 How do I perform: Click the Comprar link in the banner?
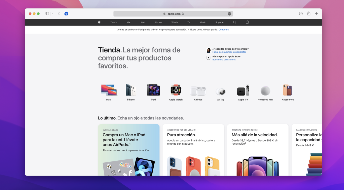[224, 30]
